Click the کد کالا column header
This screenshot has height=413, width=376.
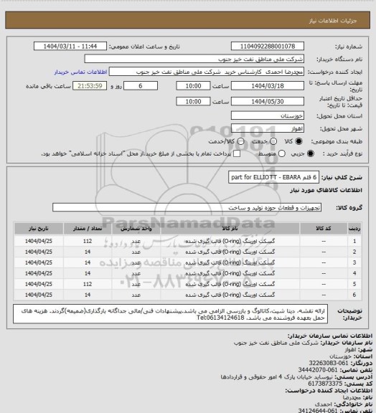(324, 228)
